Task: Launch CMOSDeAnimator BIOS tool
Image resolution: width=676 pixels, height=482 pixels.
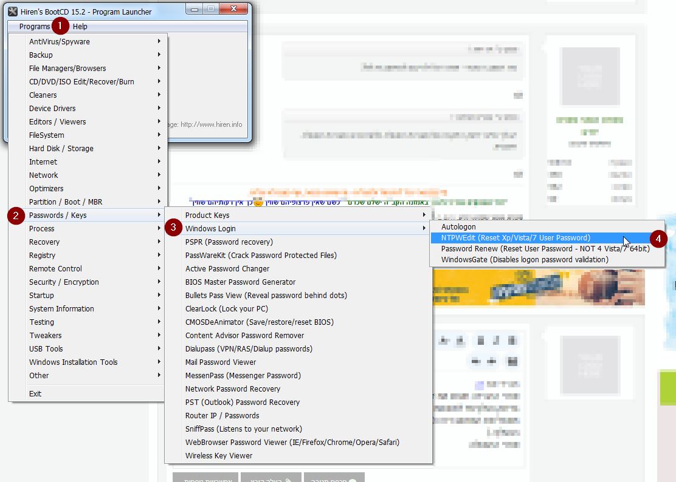Action: pyautogui.click(x=298, y=322)
